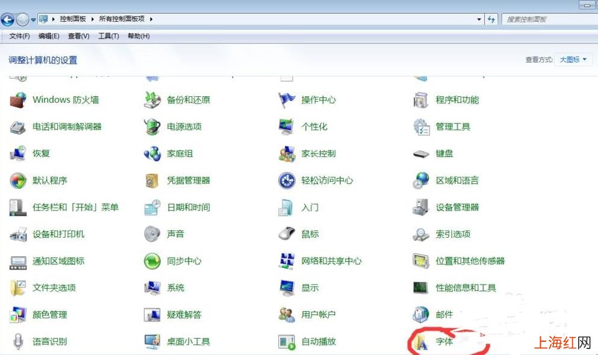Viewport: 598px width, 355px height.
Task: Click the 恢复 icon
Action: point(18,153)
